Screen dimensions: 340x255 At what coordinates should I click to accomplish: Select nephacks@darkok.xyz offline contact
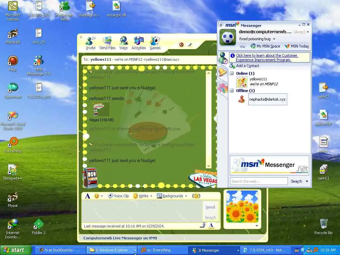tap(267, 99)
